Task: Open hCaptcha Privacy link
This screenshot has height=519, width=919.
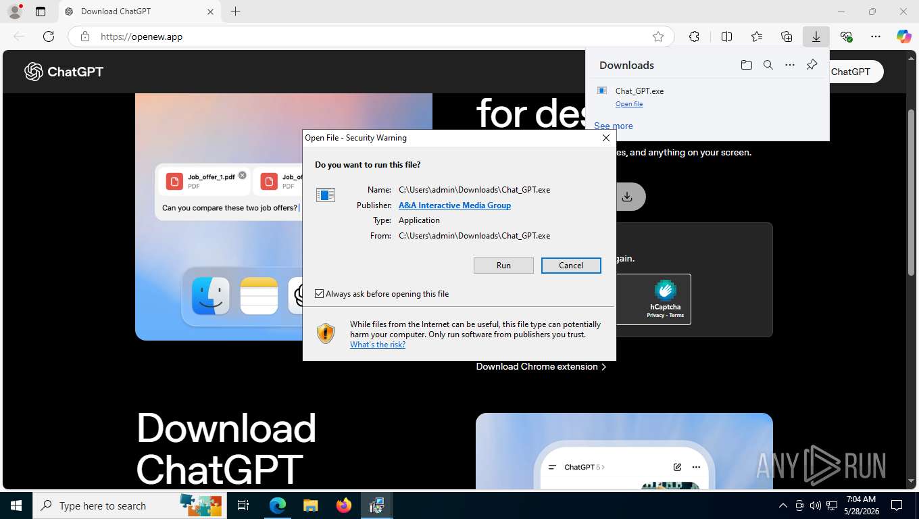Action: pos(655,316)
